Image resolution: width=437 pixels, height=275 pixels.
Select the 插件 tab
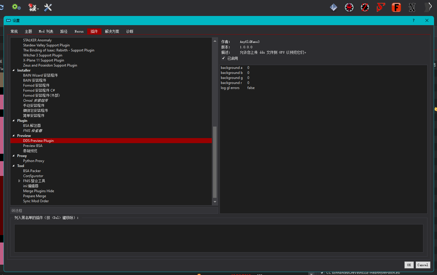click(94, 31)
